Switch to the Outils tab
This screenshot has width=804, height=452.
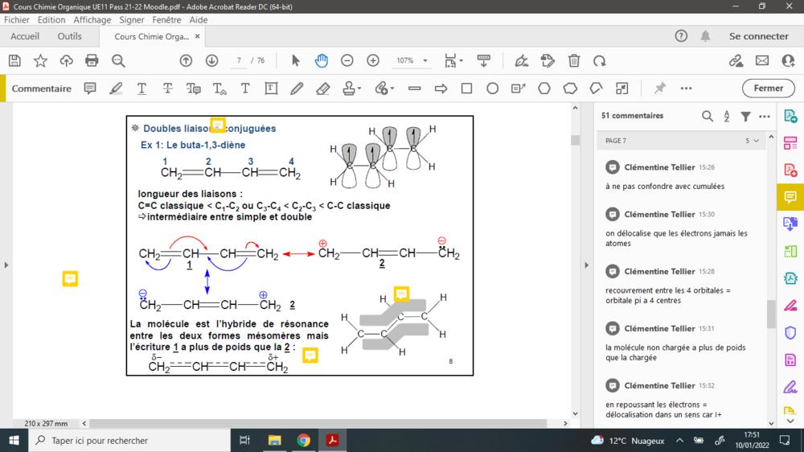[x=70, y=36]
